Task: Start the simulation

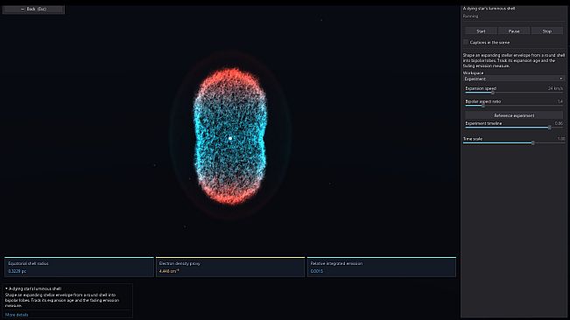Action: [x=481, y=31]
